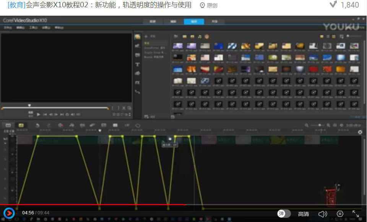This screenshot has height=222, width=367.
Task: Open the 工具 menu
Action: [33, 28]
